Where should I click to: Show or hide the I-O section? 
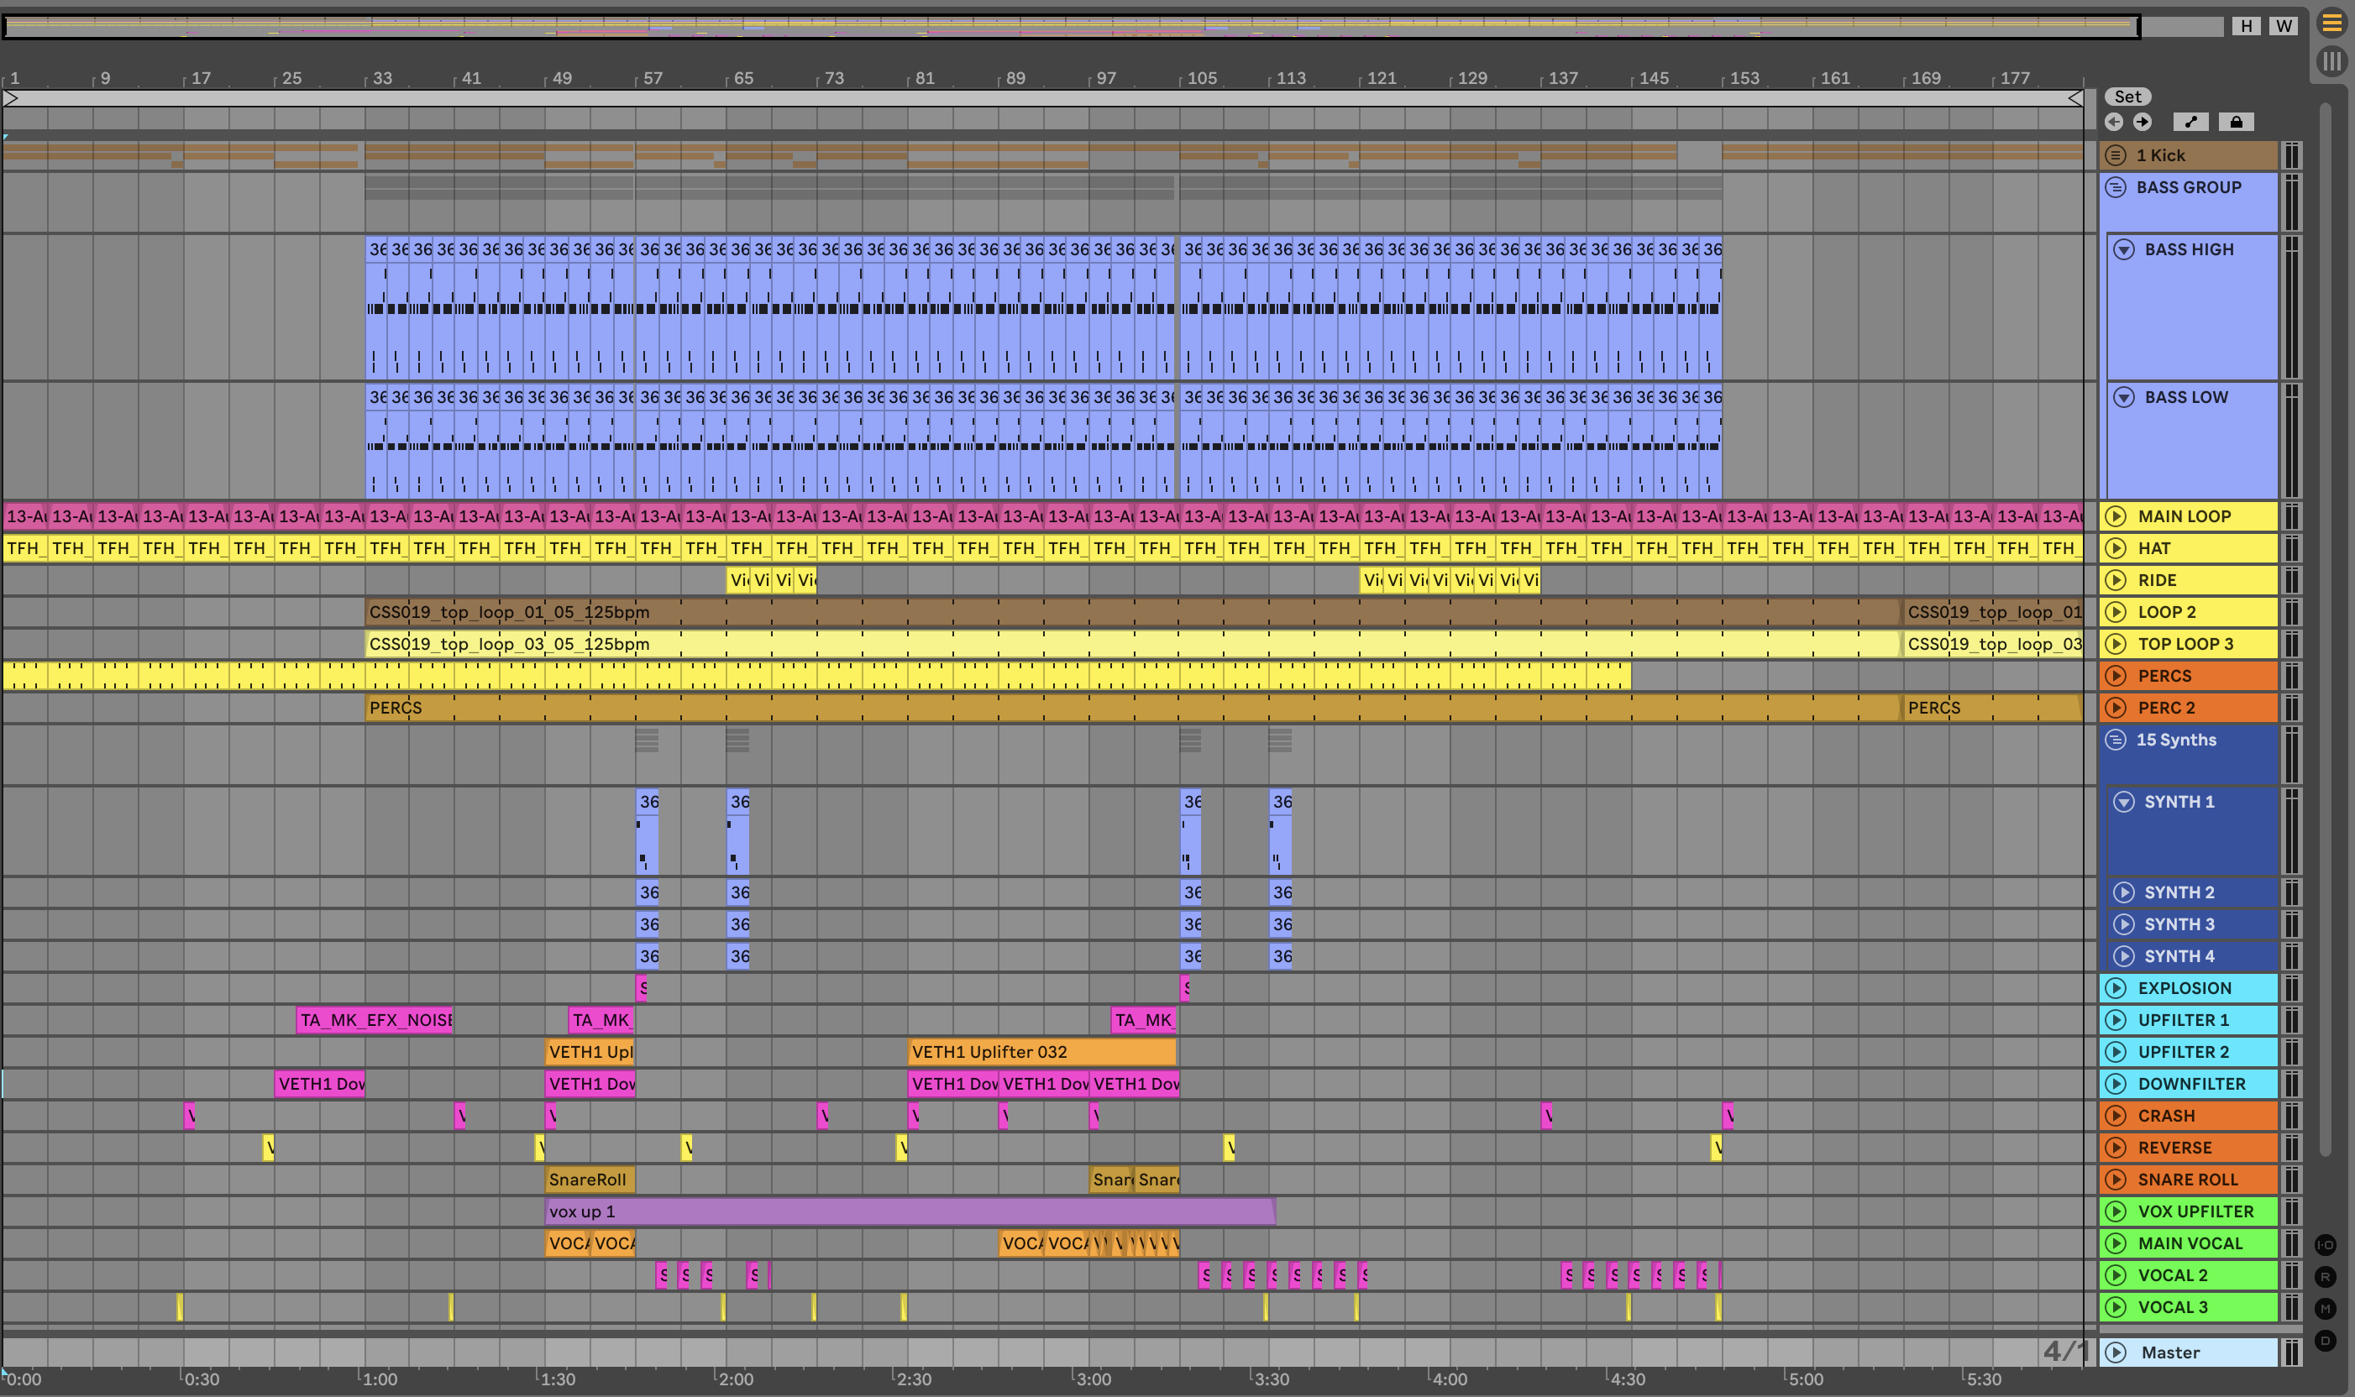coord(2326,1244)
